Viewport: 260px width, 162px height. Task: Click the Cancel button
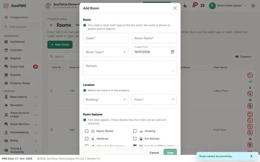pos(154,153)
